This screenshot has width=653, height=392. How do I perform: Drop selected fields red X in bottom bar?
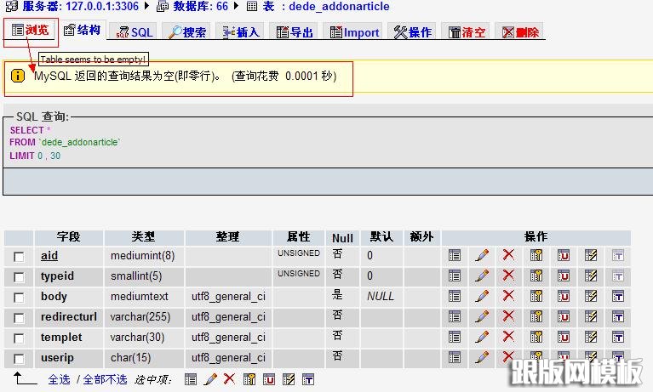point(229,378)
